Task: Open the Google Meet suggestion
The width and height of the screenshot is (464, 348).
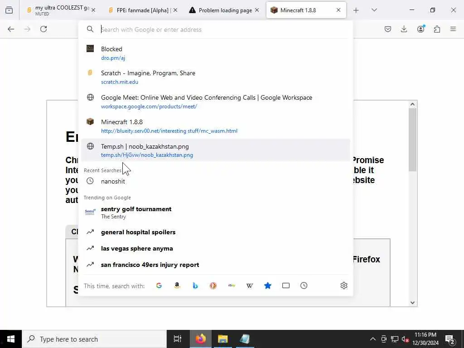Action: coord(215,101)
